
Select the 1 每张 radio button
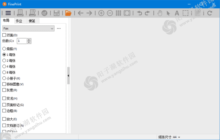tap(4, 55)
